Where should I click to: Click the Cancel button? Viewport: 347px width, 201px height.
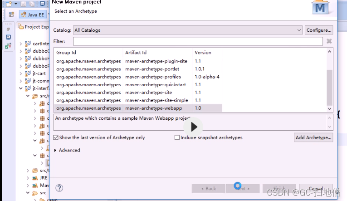pyautogui.click(x=316, y=189)
